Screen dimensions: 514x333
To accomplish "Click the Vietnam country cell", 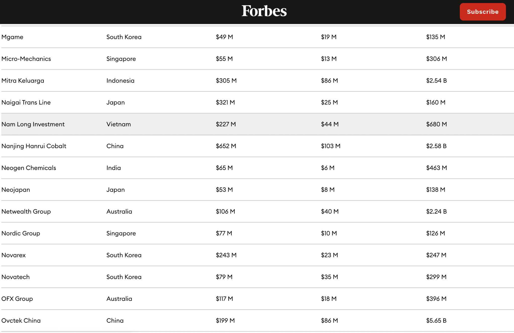I will [118, 124].
